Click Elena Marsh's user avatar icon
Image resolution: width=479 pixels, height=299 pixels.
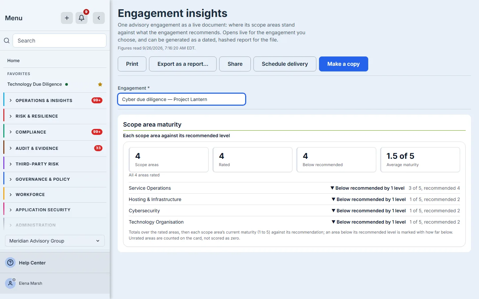[x=11, y=283]
